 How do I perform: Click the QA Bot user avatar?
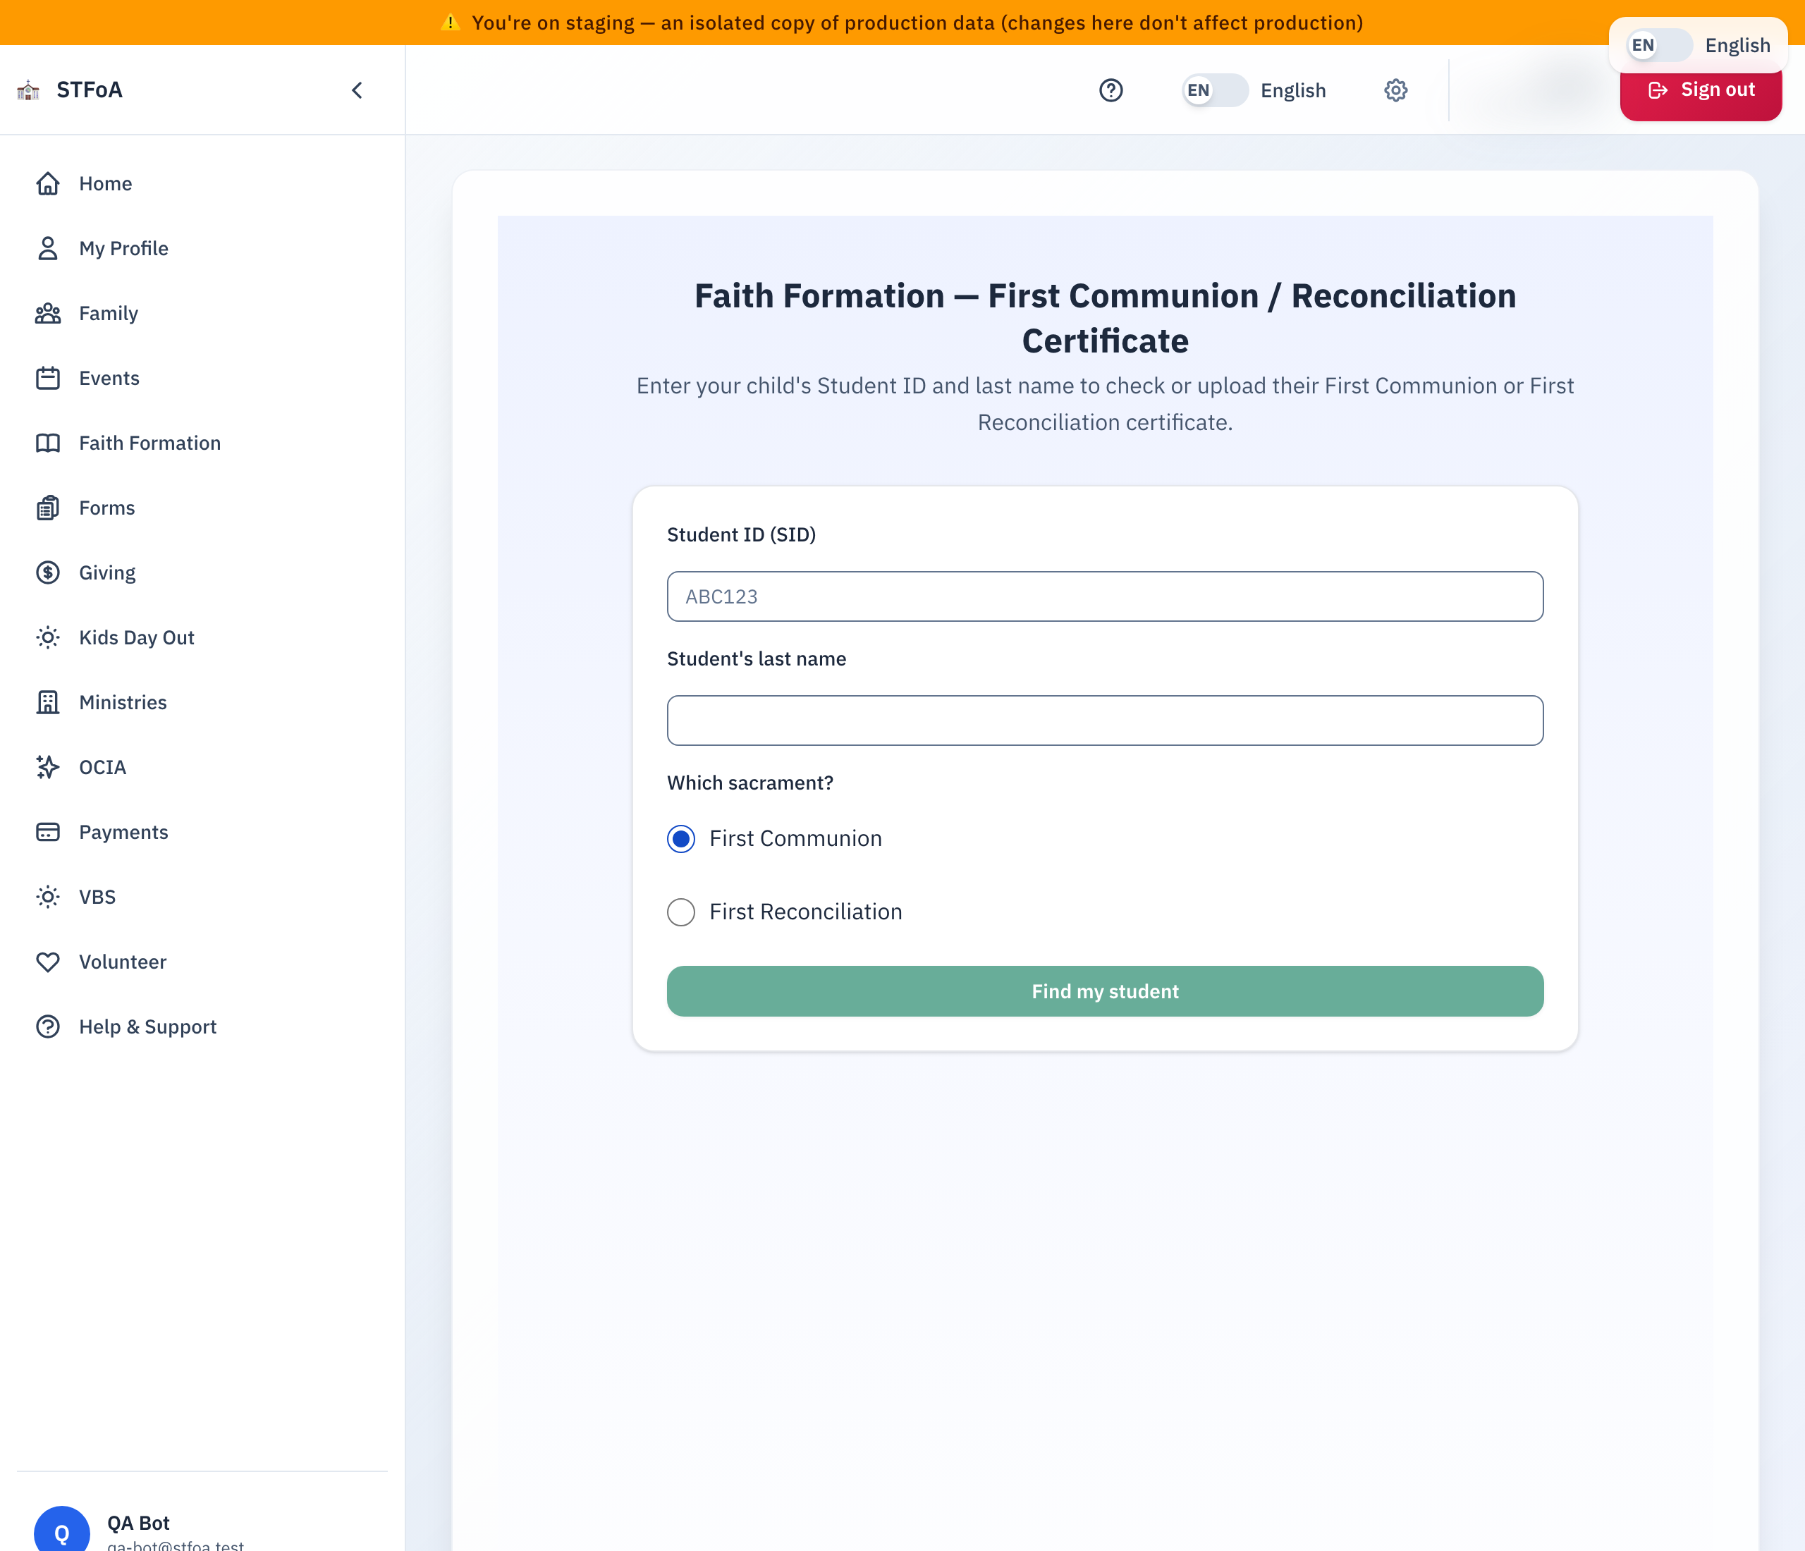(62, 1529)
